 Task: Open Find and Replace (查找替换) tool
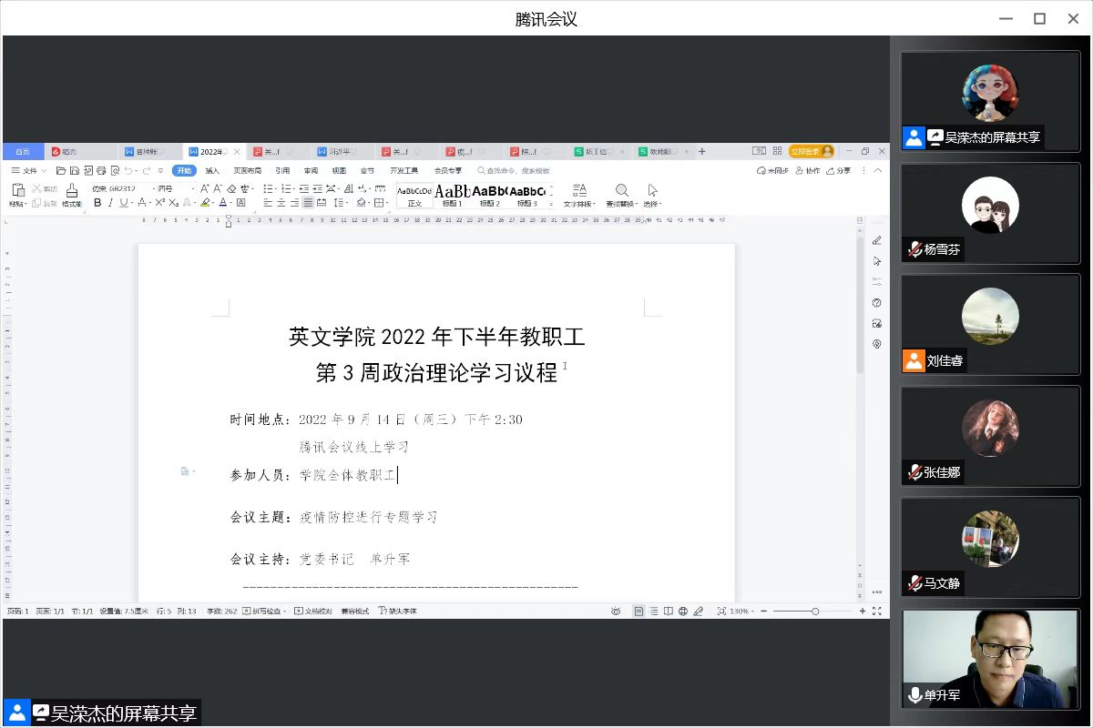[x=621, y=195]
